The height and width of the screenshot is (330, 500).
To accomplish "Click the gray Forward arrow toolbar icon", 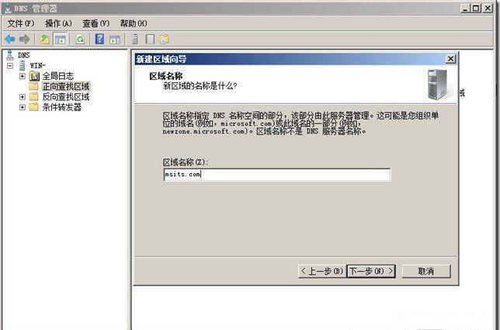I will (x=24, y=40).
